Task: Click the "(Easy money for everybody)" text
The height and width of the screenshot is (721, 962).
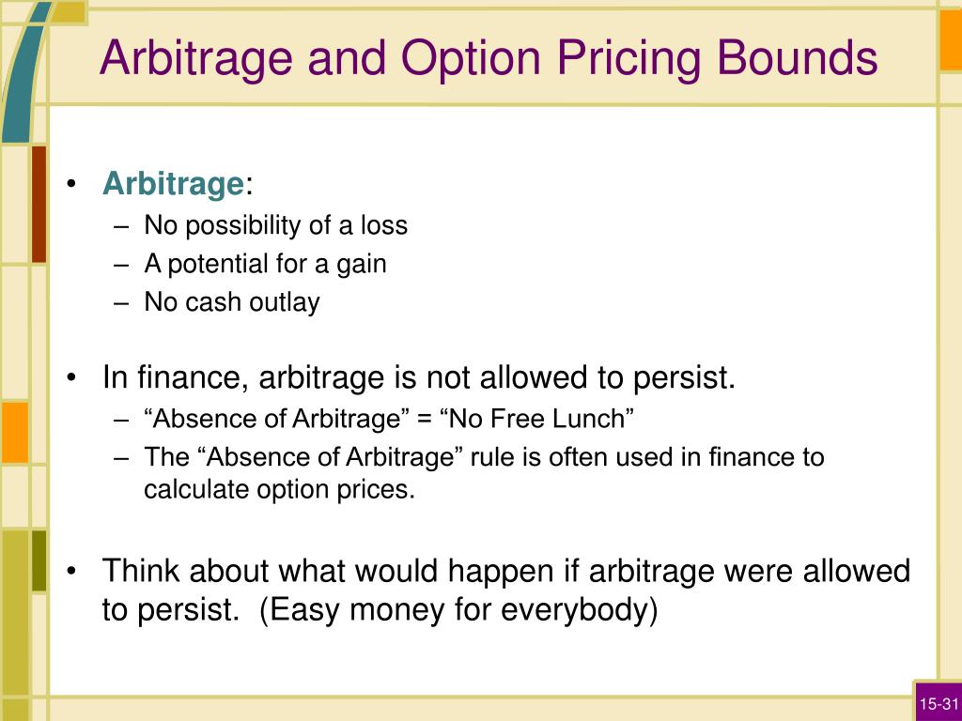Action: 458,610
